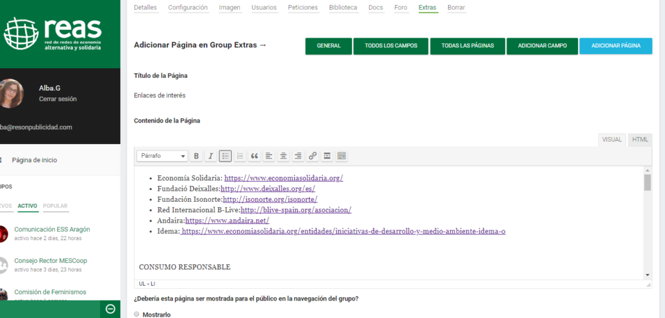Apply italic formatting in the editor

(211, 156)
